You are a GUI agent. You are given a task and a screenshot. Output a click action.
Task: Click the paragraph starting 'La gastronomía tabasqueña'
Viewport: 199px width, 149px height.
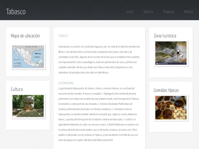click(x=99, y=114)
